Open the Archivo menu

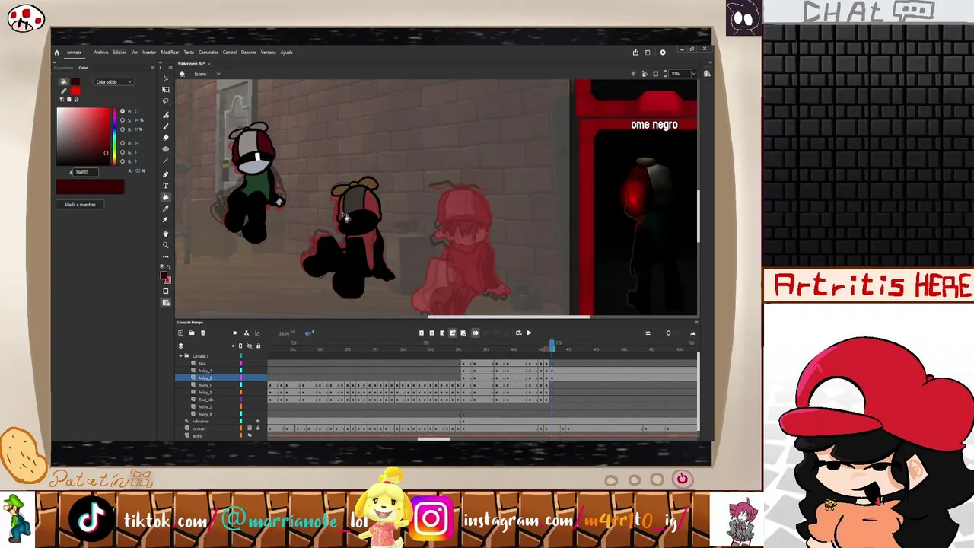point(101,53)
